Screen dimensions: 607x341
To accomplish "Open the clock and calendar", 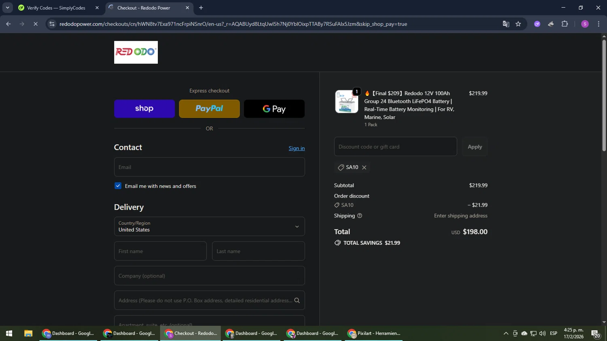I will [x=573, y=333].
